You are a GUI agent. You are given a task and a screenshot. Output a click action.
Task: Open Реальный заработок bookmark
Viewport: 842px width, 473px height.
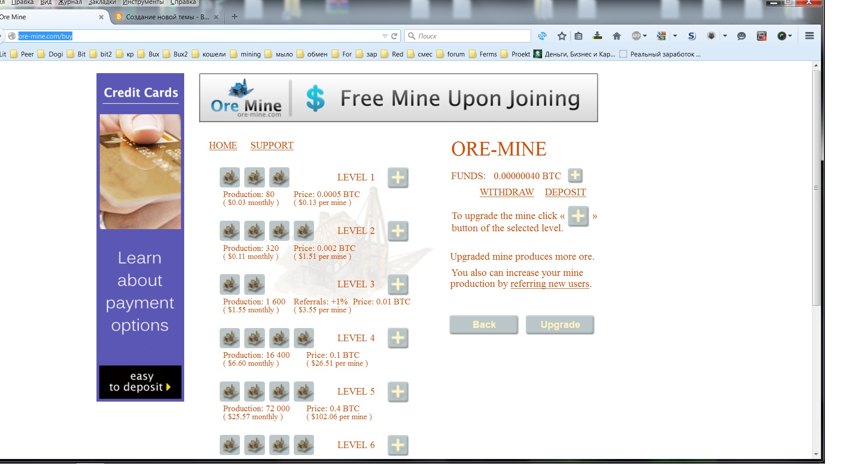tap(660, 54)
